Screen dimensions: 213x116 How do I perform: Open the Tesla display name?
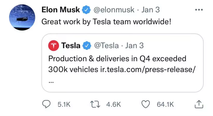click(71, 46)
